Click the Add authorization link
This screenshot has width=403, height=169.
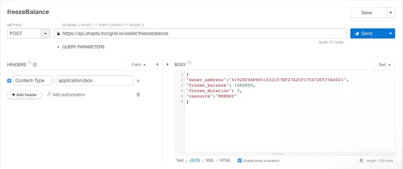click(66, 95)
